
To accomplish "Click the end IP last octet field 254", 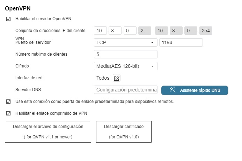I will point(206,31).
